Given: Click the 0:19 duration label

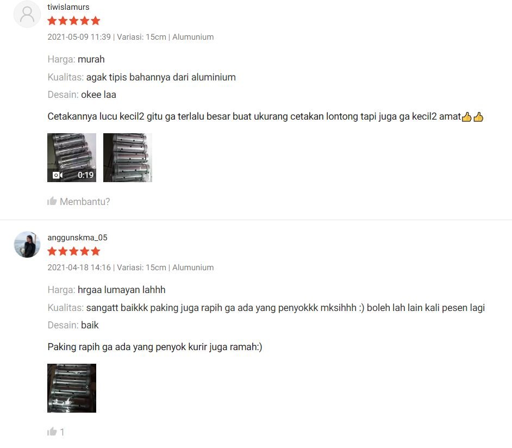Looking at the screenshot, I should (85, 175).
